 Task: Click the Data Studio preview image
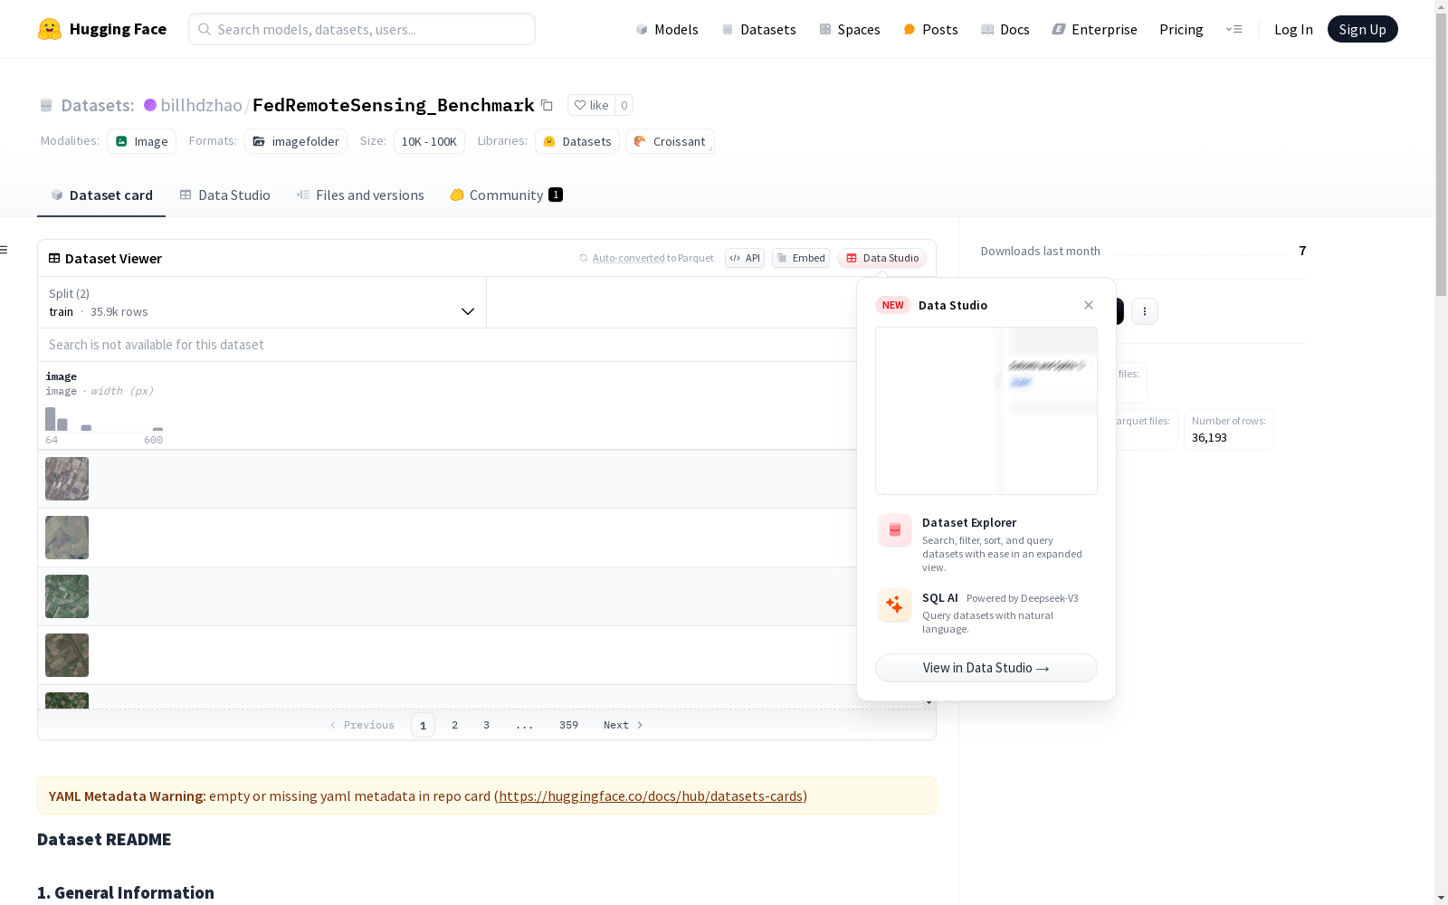[x=986, y=411]
